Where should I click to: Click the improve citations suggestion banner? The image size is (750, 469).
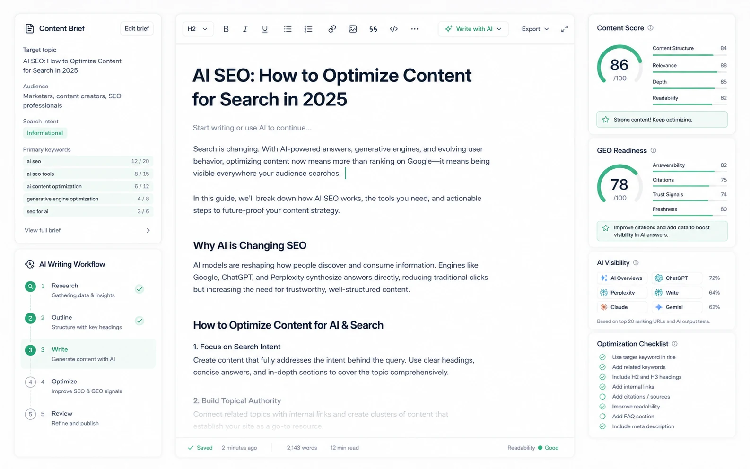click(x=662, y=231)
